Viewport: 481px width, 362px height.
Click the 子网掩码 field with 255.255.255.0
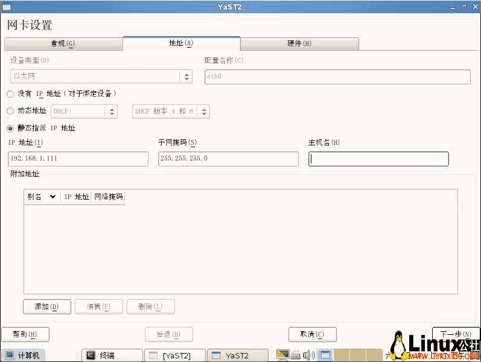pyautogui.click(x=228, y=159)
